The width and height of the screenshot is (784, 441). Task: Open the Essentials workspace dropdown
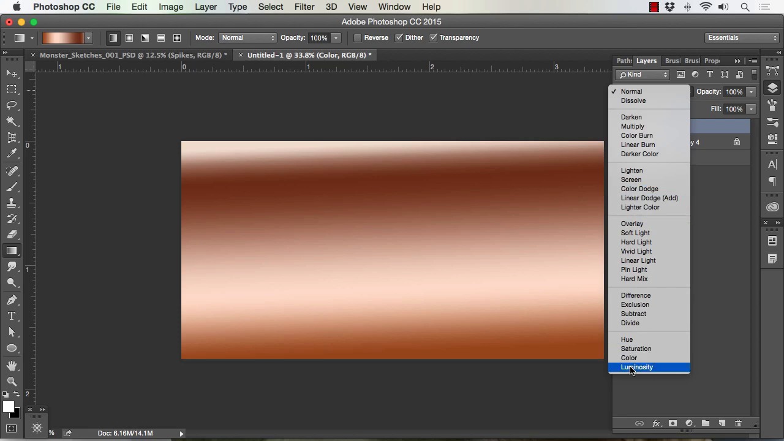(742, 38)
